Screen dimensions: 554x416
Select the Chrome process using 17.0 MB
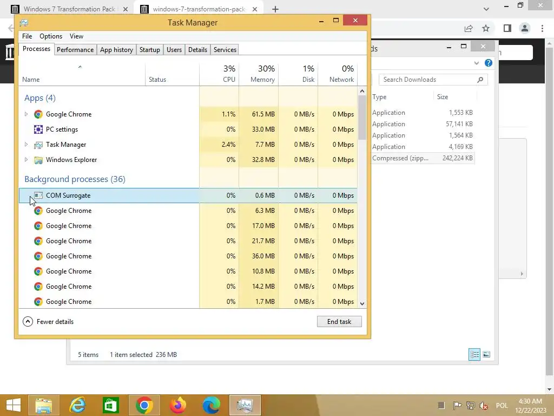click(188, 226)
